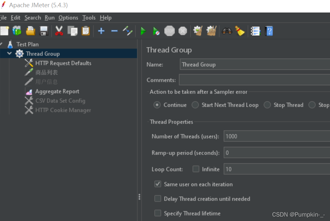Viewport: 330px width, 221px height.
Task: Click the Test Plan flask icon
Action: [10, 44]
